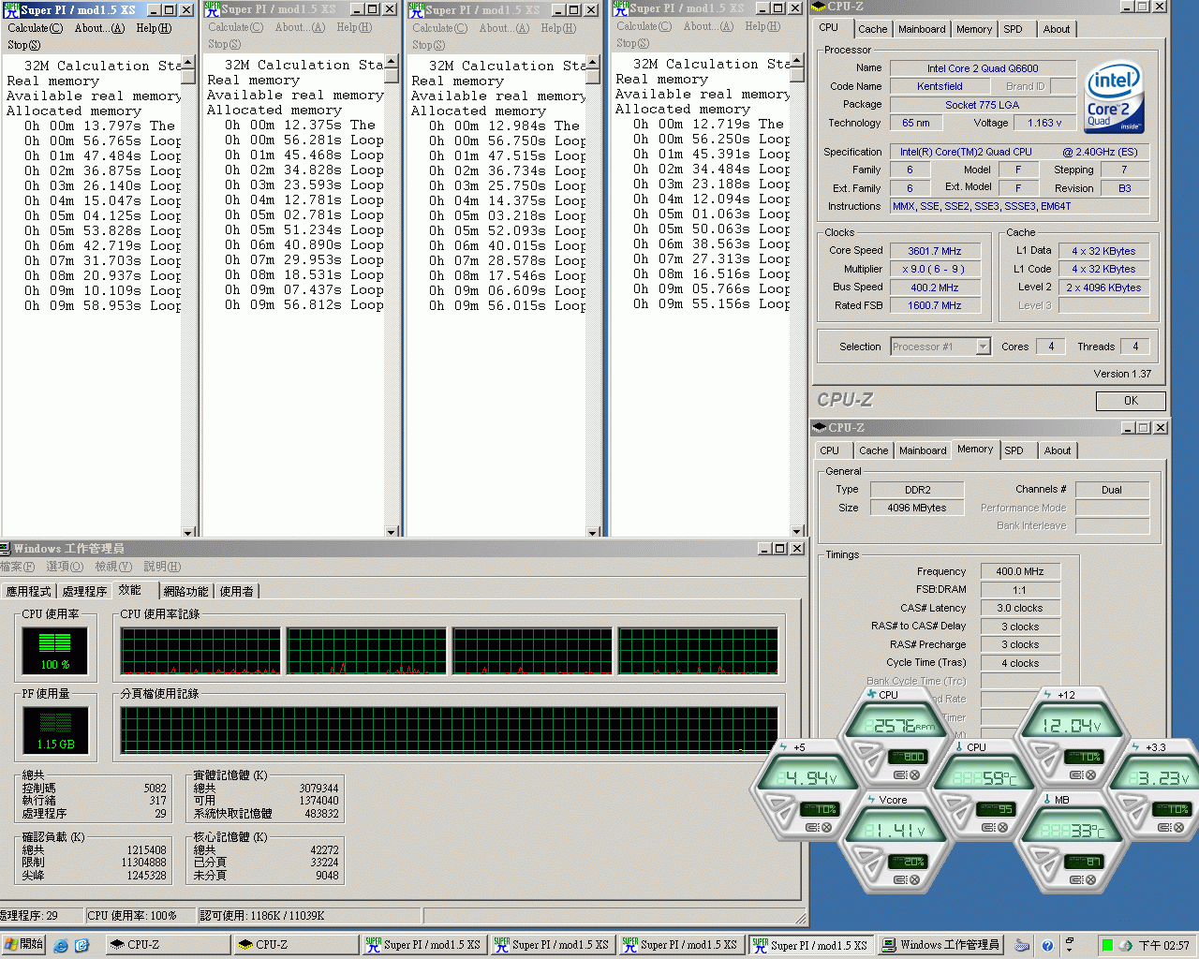
Task: Launch Internet Explorer from quick launch
Action: click(x=61, y=946)
